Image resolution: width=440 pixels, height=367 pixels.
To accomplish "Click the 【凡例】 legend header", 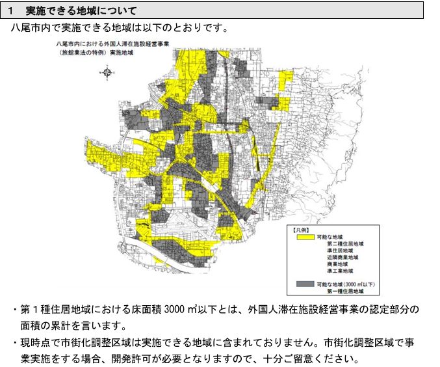I will pyautogui.click(x=300, y=230).
